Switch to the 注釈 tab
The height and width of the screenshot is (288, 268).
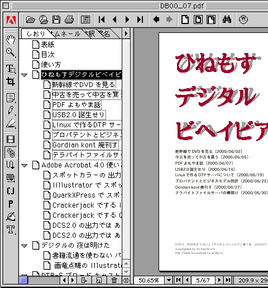coord(90,34)
